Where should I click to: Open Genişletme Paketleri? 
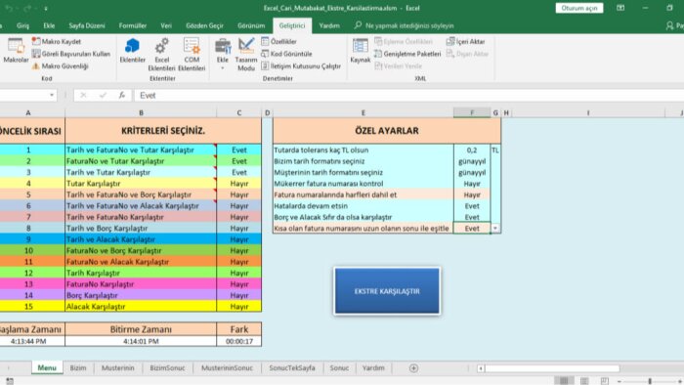click(407, 54)
